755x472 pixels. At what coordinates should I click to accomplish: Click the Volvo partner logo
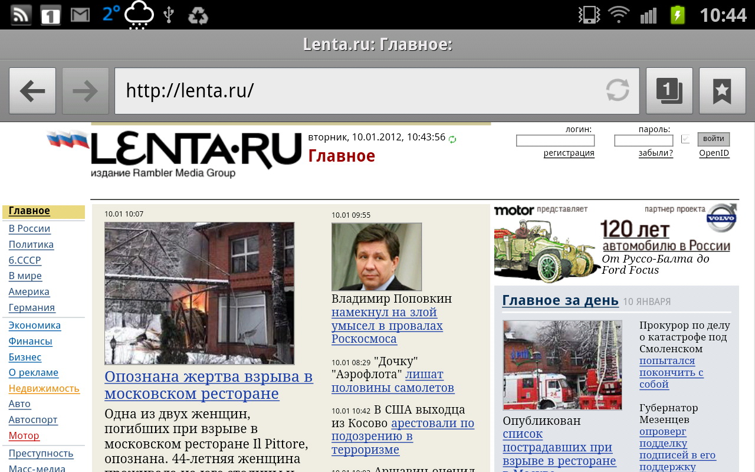point(722,218)
